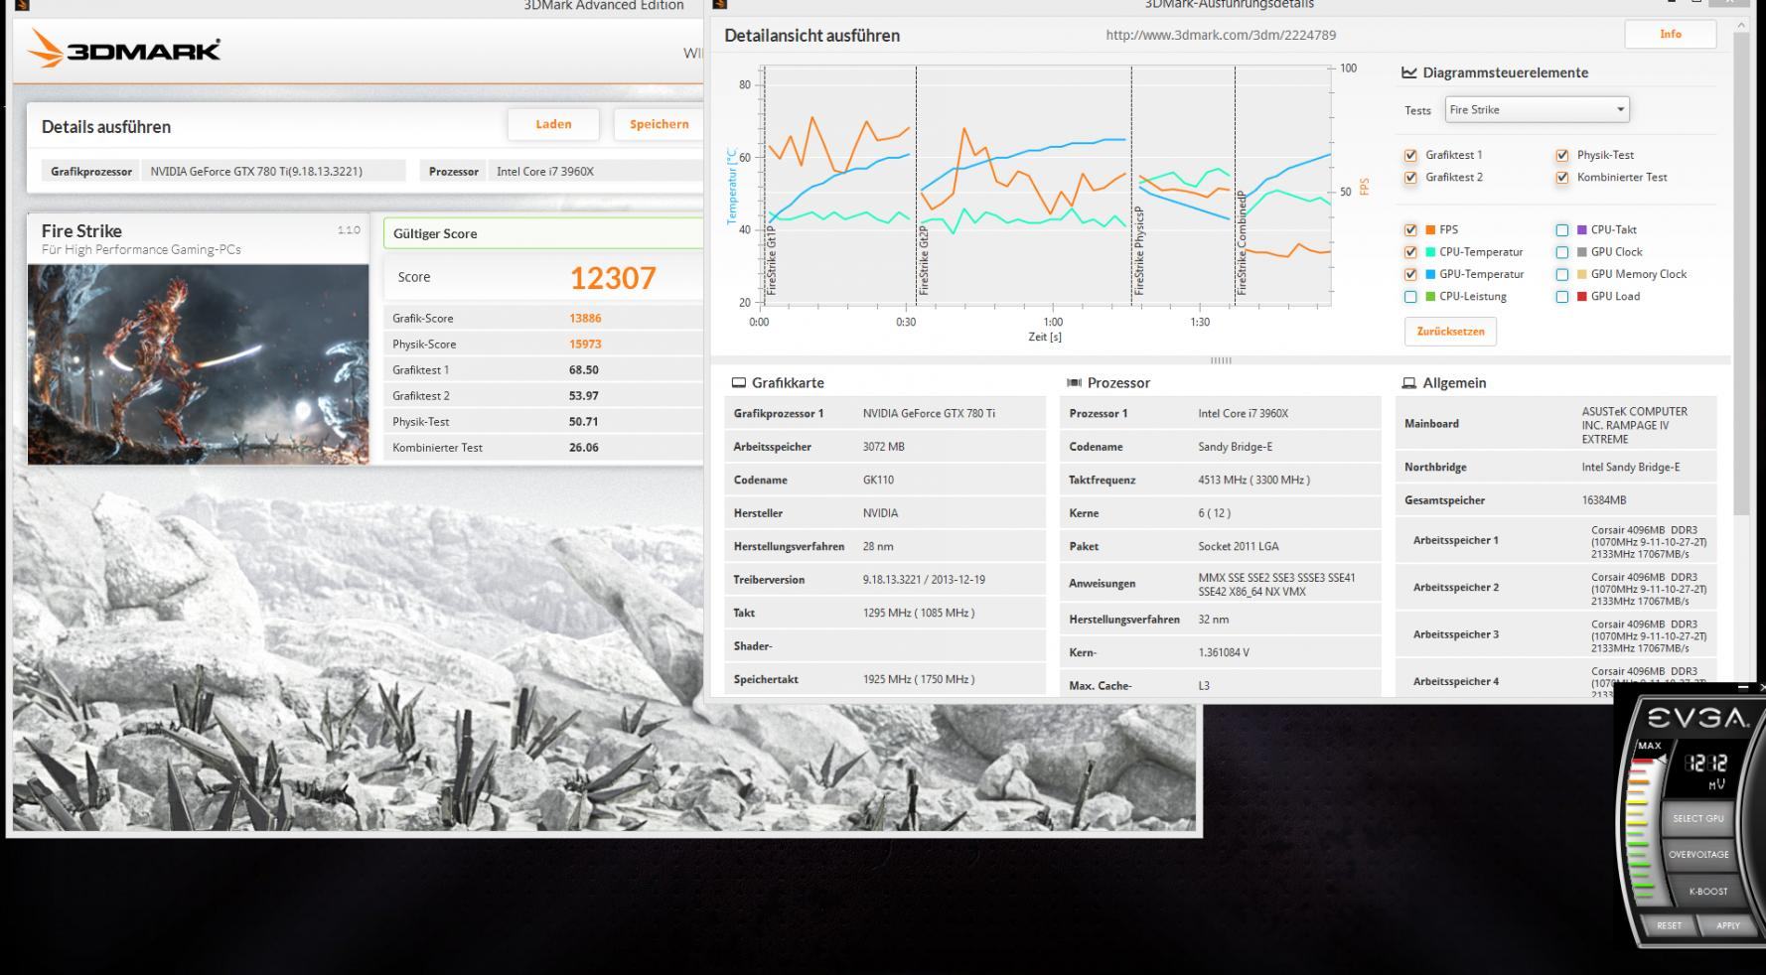The width and height of the screenshot is (1766, 975).
Task: Click RESET in EVGA tool
Action: pos(1670,925)
